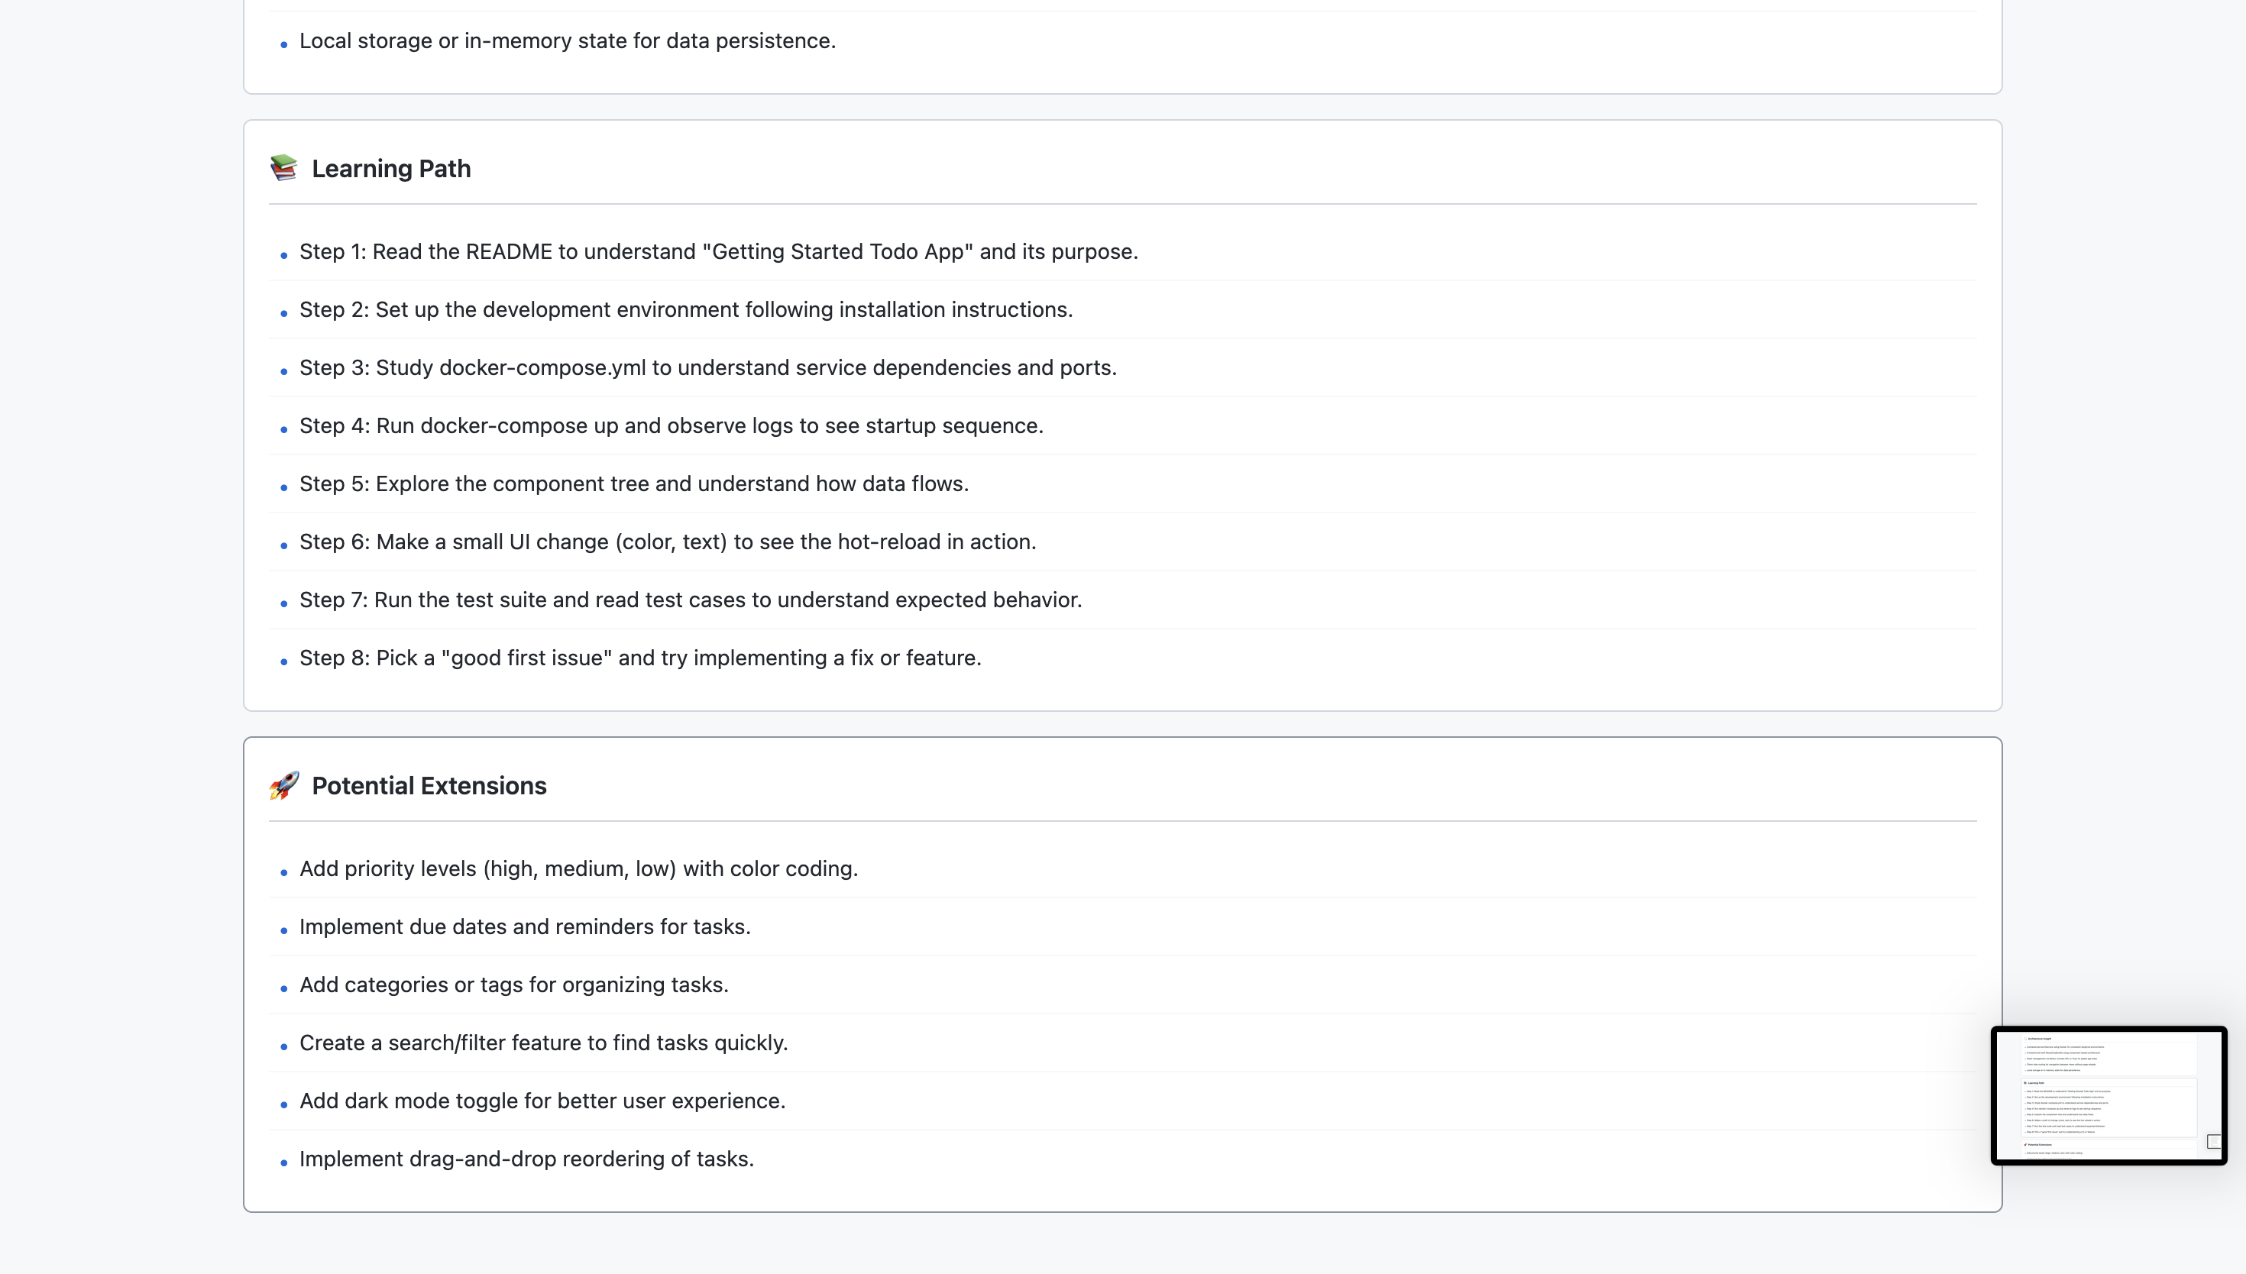Screen dimensions: 2246x1274
Task: Click the books icon beside Learning Path
Action: tap(283, 168)
